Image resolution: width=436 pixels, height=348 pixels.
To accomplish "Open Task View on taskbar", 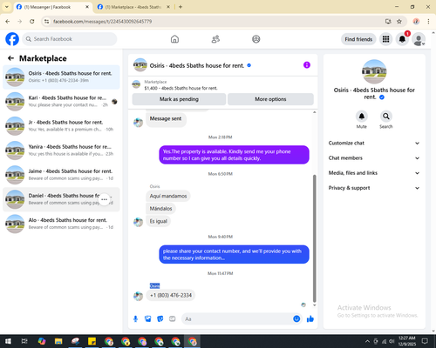I will [x=24, y=341].
